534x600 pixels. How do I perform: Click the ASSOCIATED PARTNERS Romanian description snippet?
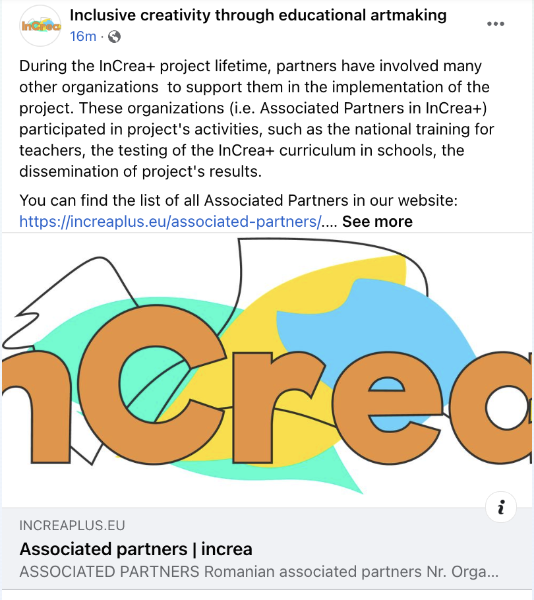point(259,572)
